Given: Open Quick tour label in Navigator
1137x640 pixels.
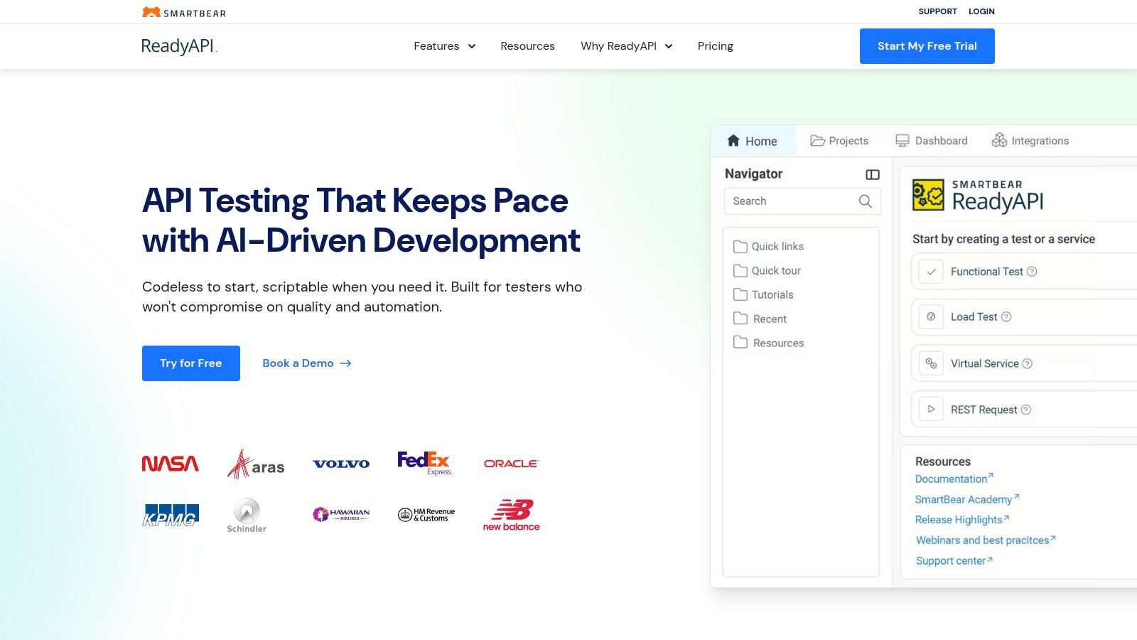Looking at the screenshot, I should click(x=776, y=271).
